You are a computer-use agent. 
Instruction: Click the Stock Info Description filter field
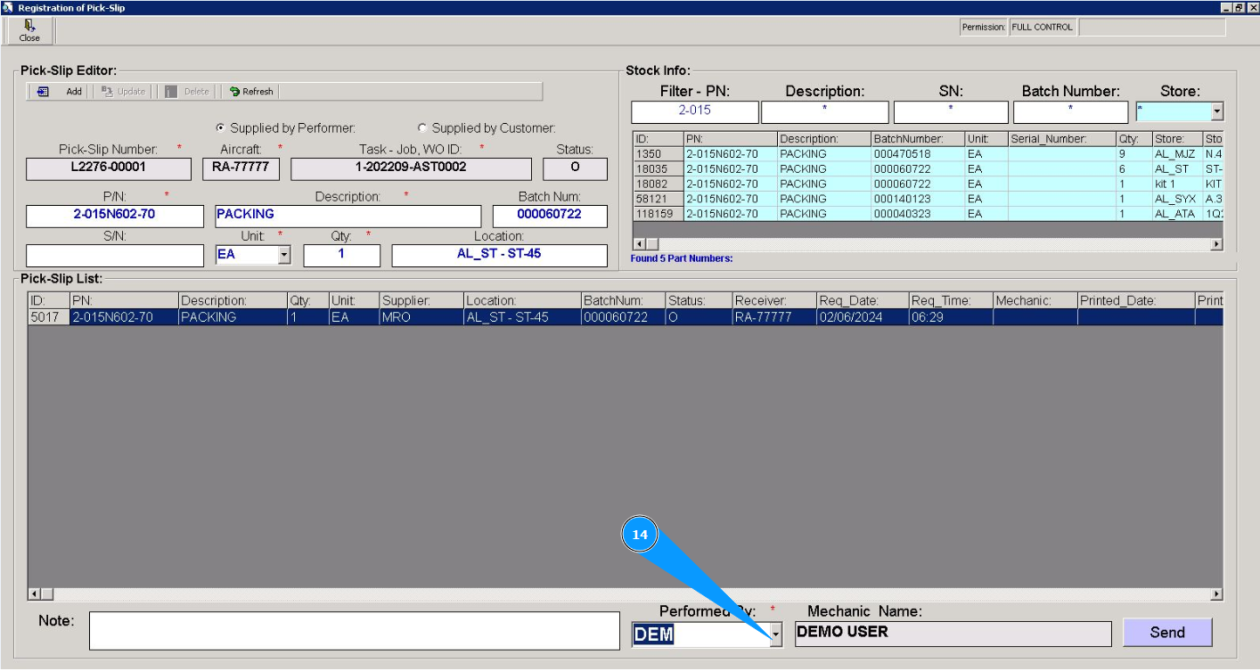825,112
